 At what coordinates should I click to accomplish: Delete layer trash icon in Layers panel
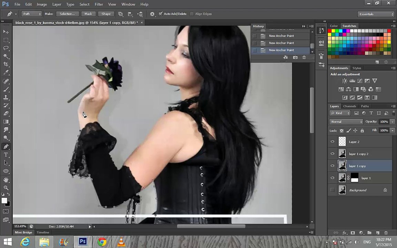coord(386,232)
